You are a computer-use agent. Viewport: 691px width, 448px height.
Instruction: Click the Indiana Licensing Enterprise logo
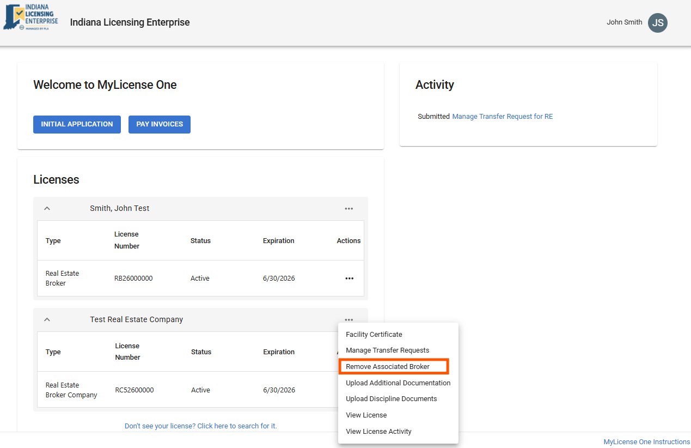(x=30, y=17)
